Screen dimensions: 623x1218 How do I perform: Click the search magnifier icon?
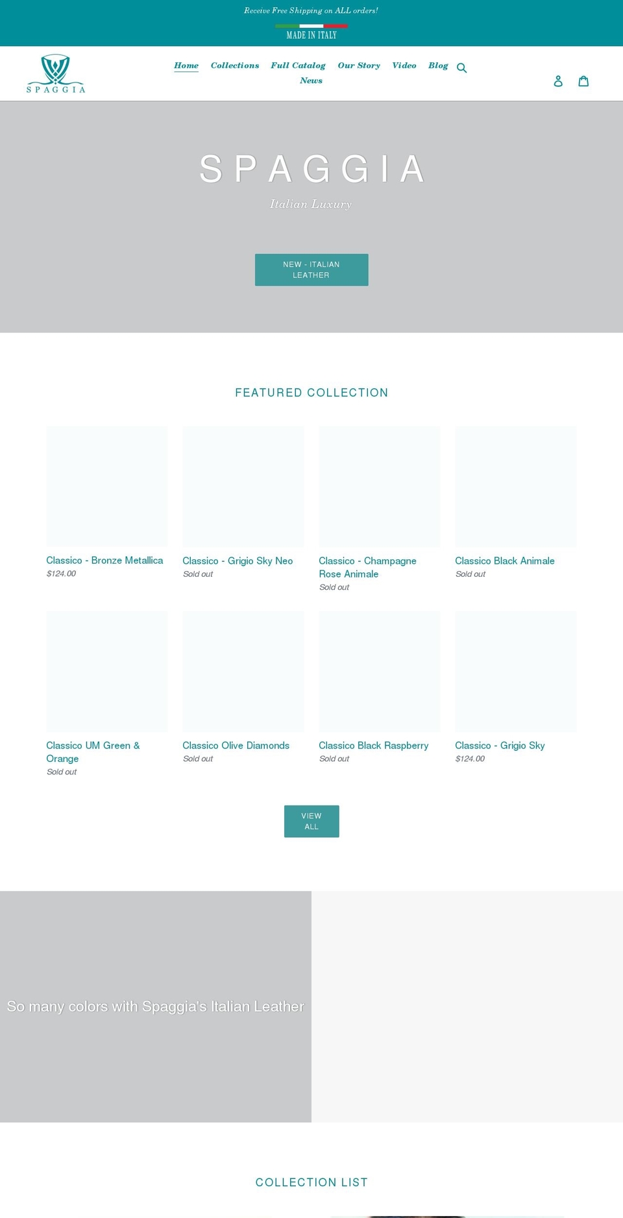pos(461,68)
